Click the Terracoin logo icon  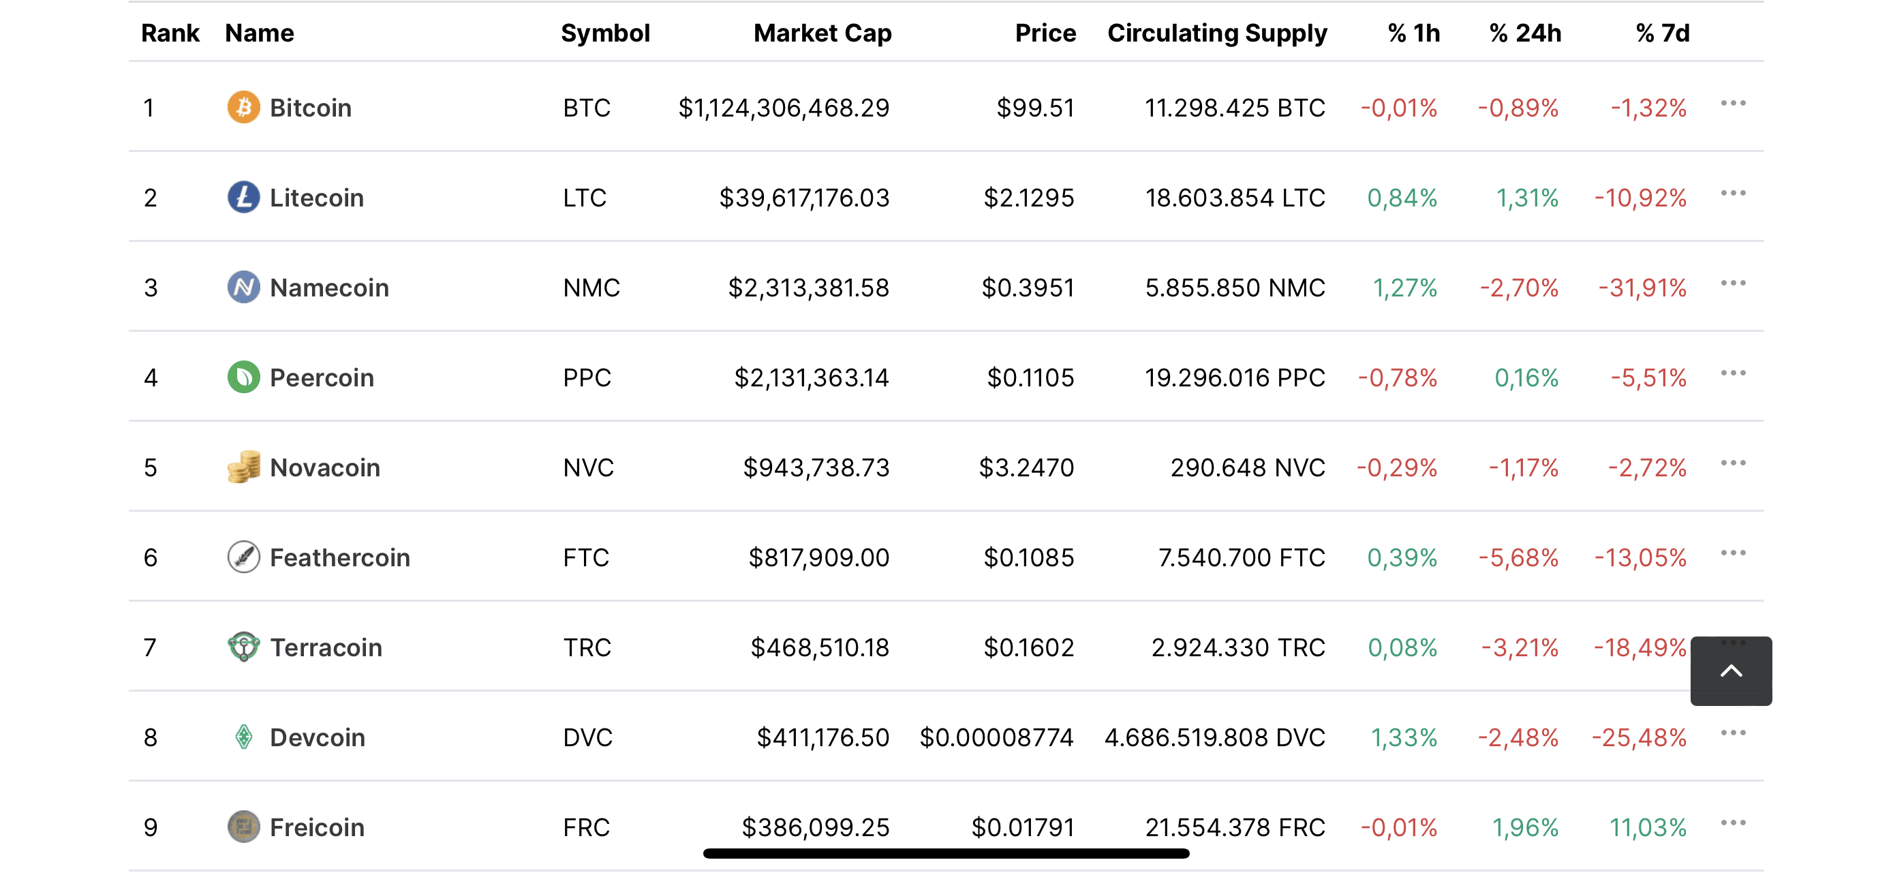point(243,647)
